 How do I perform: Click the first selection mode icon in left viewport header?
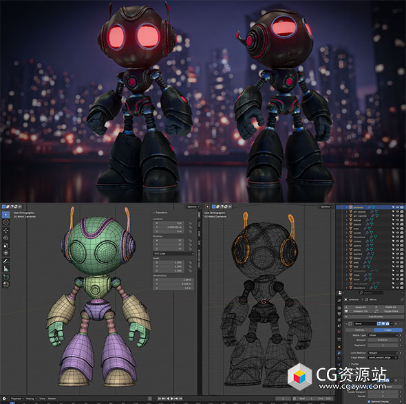click(3, 206)
